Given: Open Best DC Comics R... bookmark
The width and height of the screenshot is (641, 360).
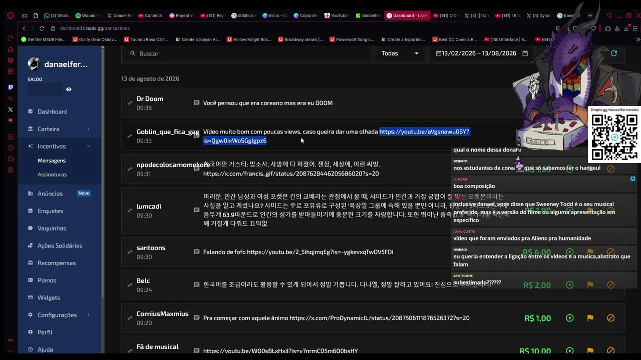Looking at the screenshot, I should tap(454, 39).
